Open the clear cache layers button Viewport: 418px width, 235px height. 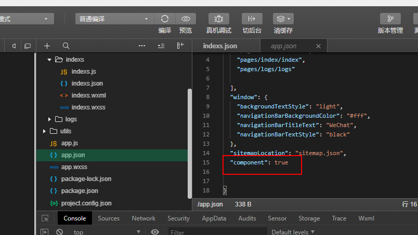[x=283, y=19]
